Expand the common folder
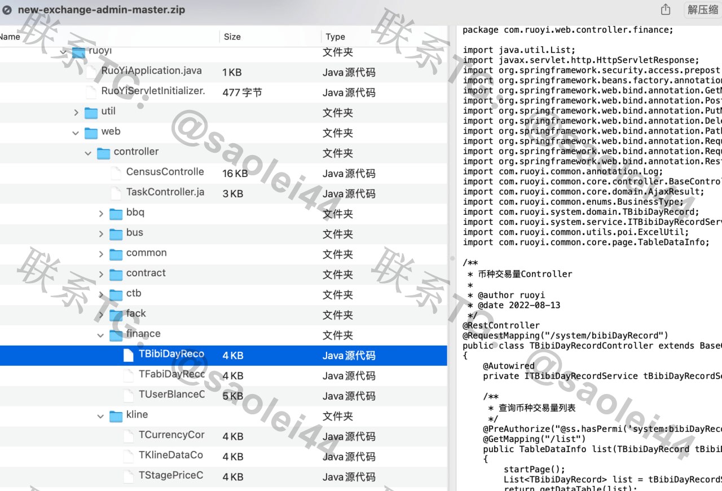 [101, 254]
